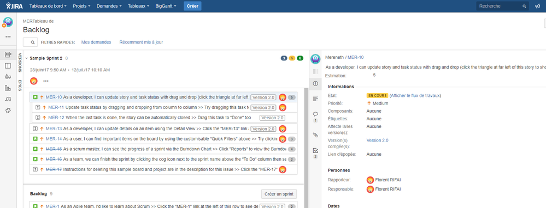Click the Florent RIFAI Rapporteur name

point(388,180)
